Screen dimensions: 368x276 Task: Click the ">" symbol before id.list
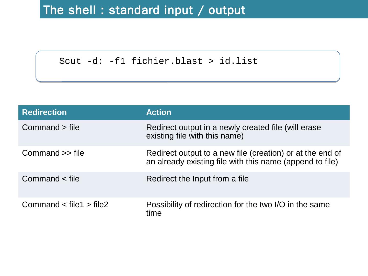[211, 61]
